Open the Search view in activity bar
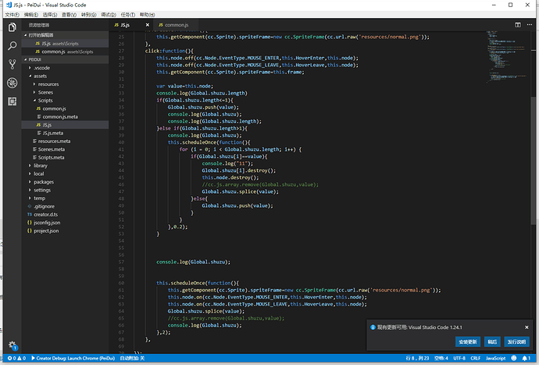 pos(11,46)
